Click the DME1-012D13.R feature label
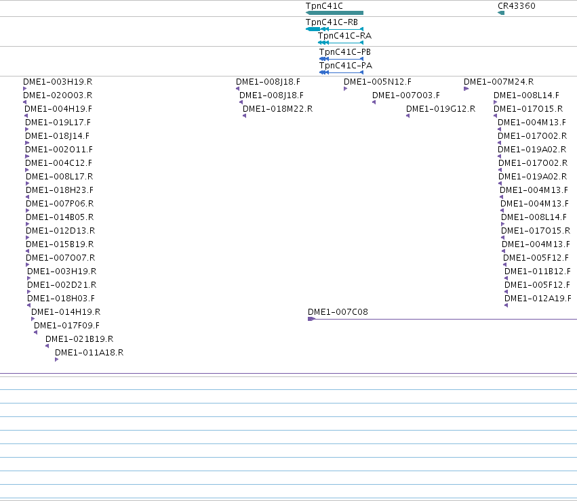The height and width of the screenshot is (501, 577). click(60, 231)
